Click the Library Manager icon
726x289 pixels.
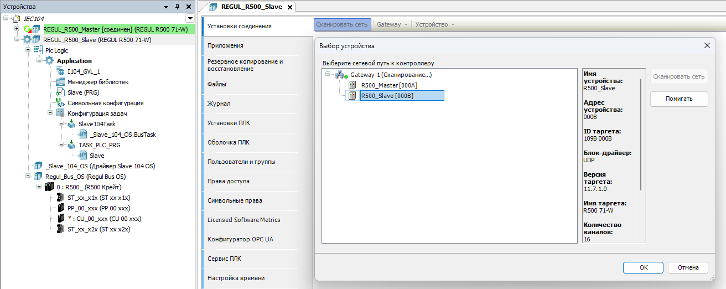[61, 82]
